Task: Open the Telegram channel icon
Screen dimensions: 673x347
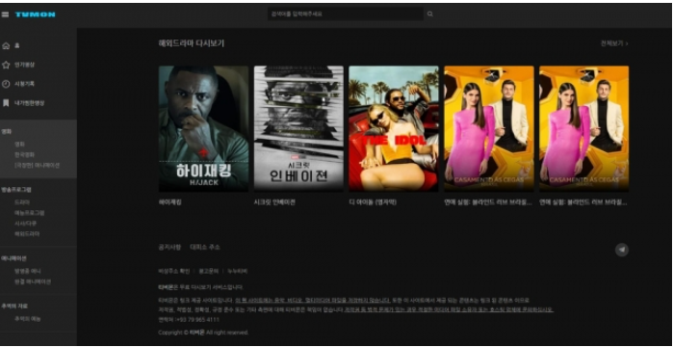Action: pyautogui.click(x=622, y=250)
